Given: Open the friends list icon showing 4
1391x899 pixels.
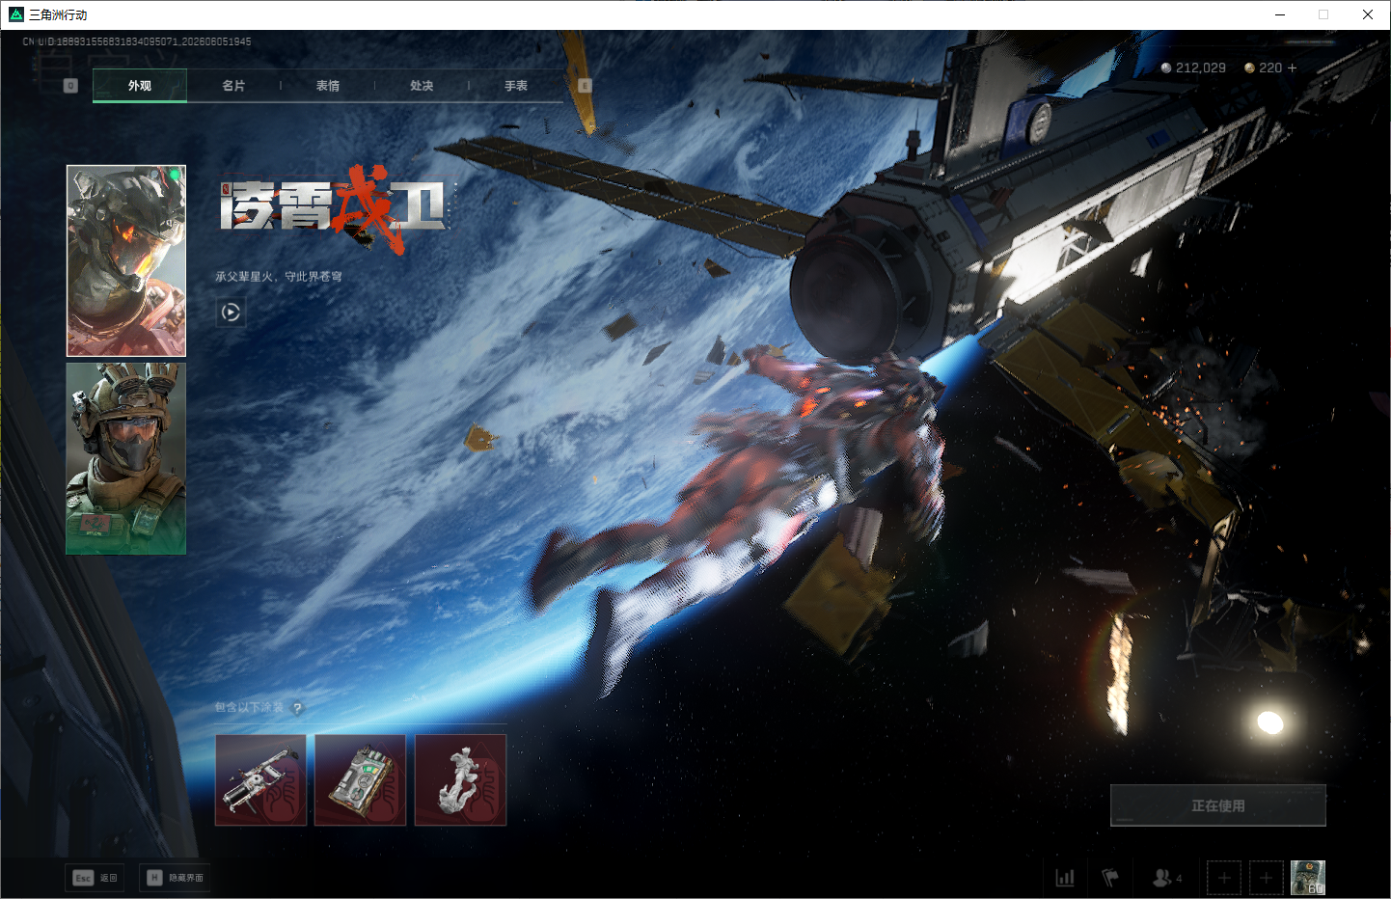Looking at the screenshot, I should pyautogui.click(x=1166, y=878).
